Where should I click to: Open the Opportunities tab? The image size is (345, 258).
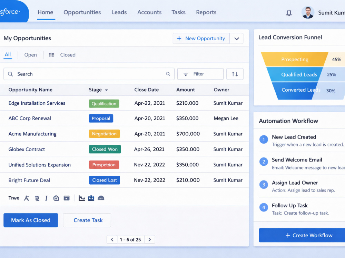point(82,12)
